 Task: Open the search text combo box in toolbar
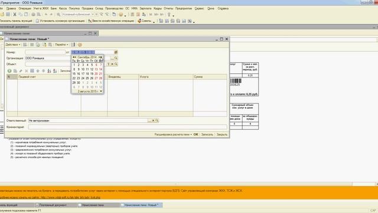point(77,14)
